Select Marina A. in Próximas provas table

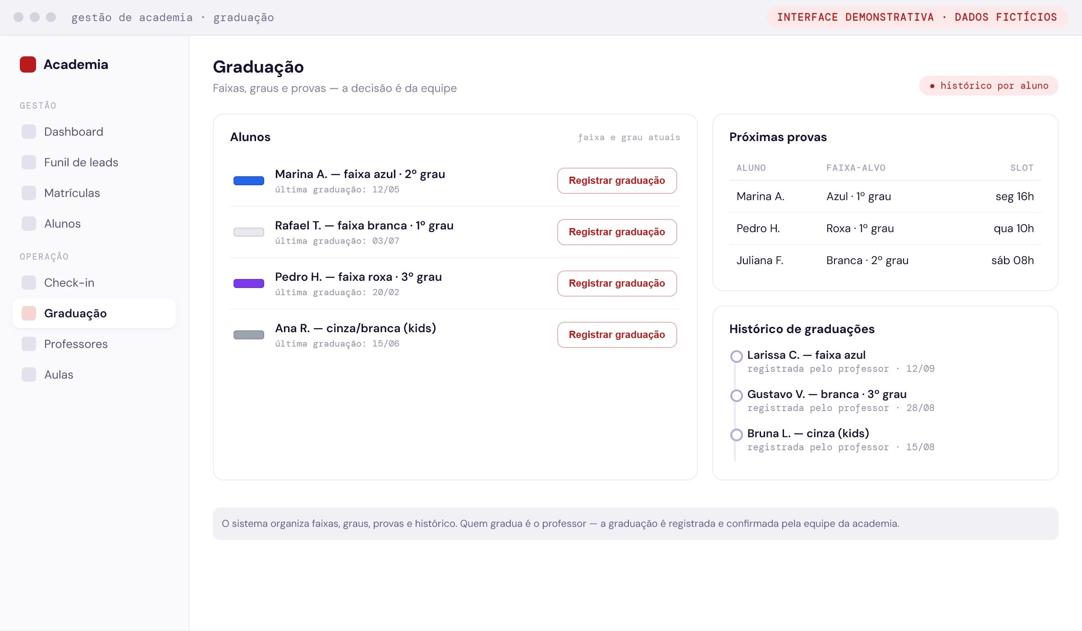click(x=761, y=197)
